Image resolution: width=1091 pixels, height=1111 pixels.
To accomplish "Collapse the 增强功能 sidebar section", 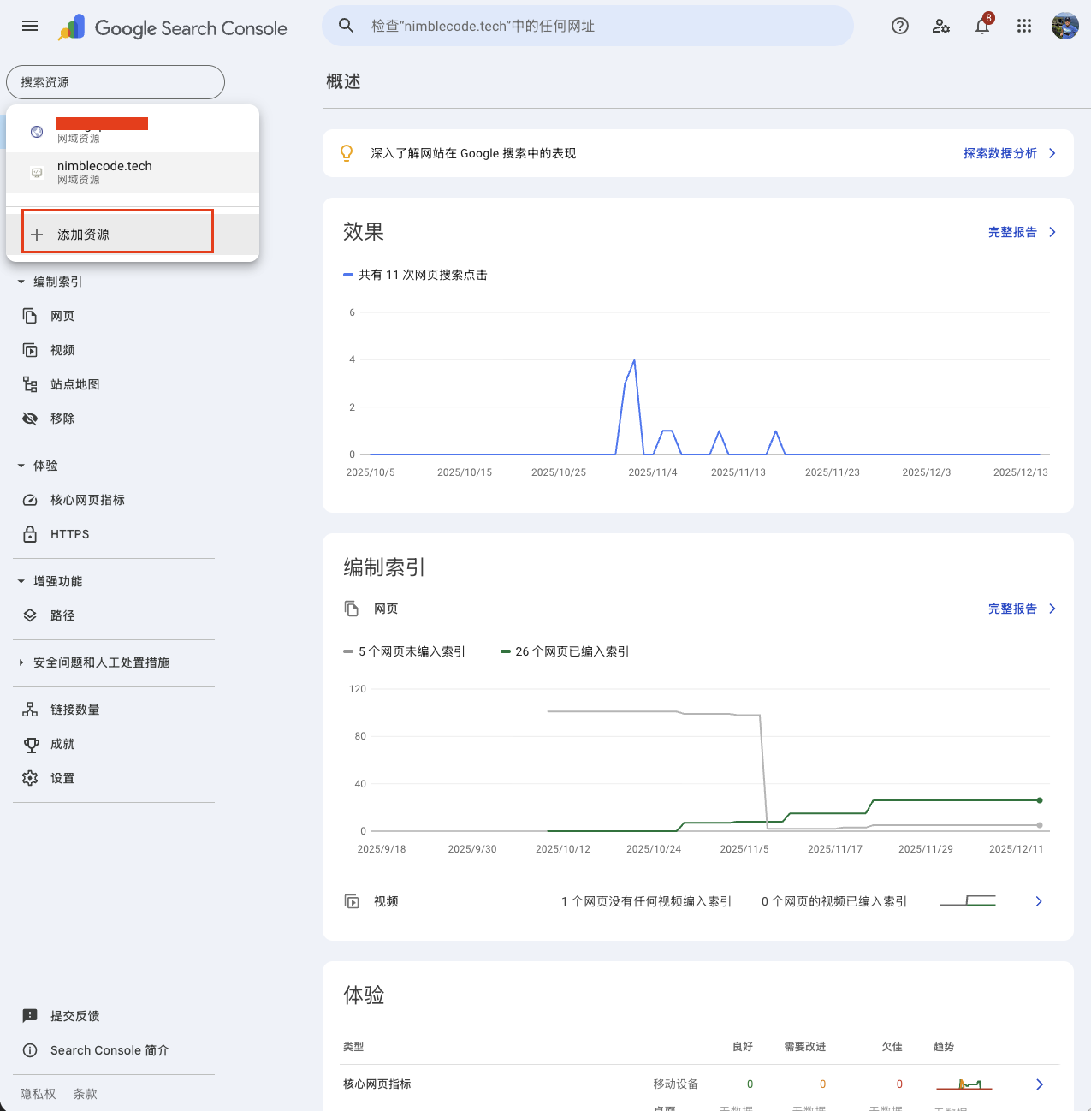I will (21, 581).
